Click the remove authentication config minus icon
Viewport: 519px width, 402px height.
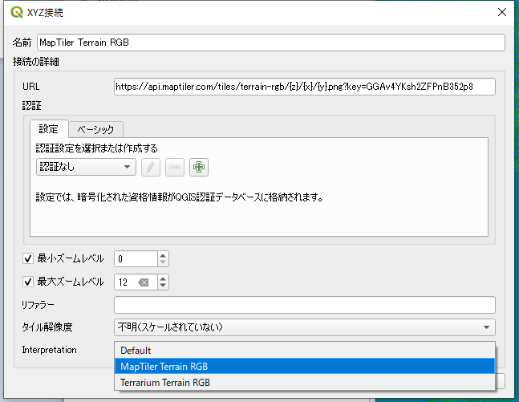tap(175, 167)
